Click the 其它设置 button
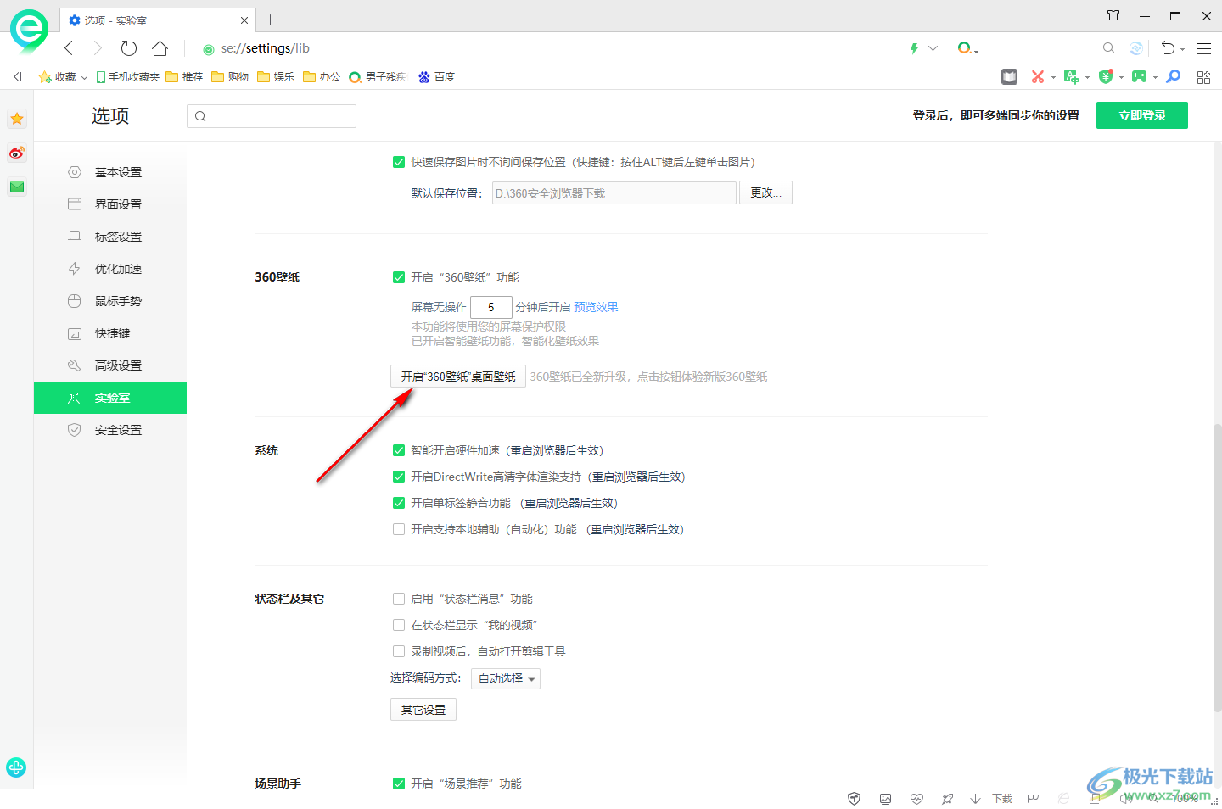 423,710
